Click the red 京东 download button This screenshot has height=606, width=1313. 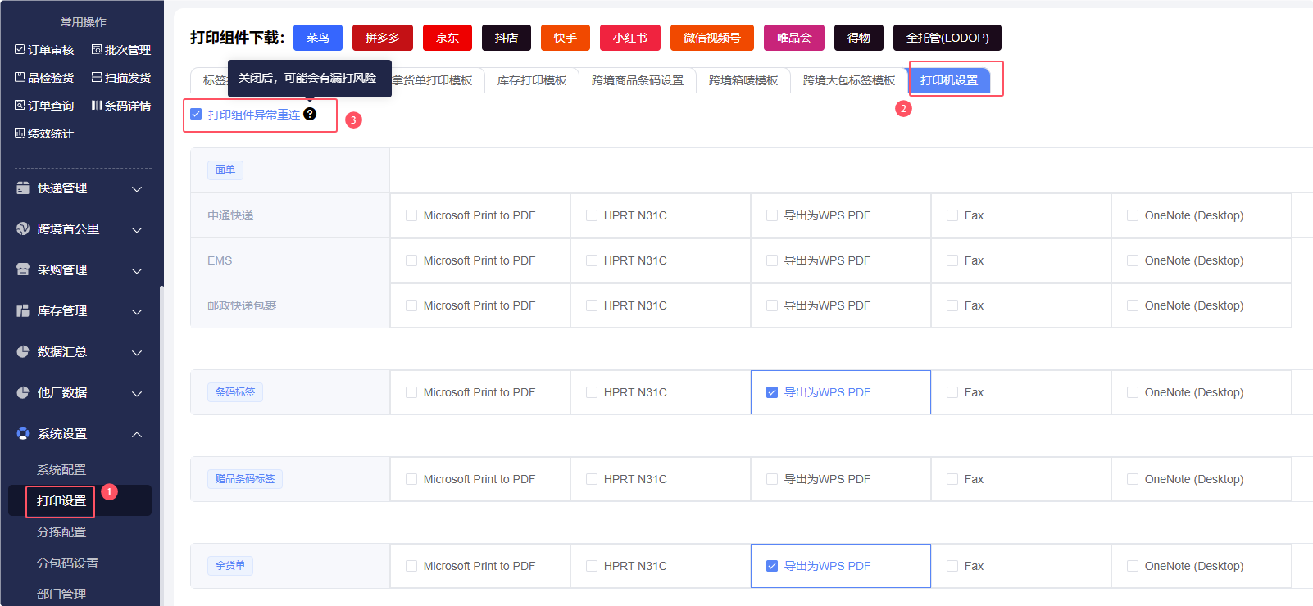point(448,38)
